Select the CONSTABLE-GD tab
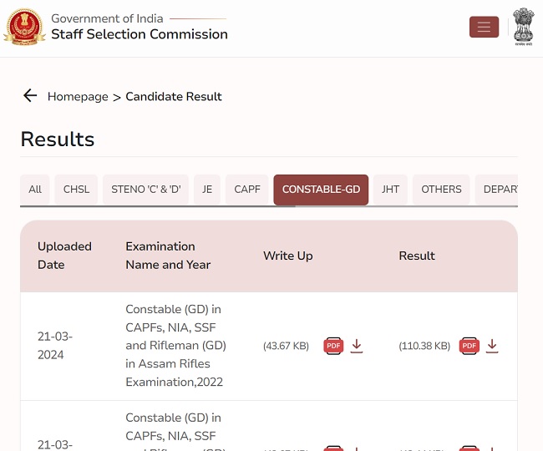Screen dimensions: 543x451 pos(321,190)
